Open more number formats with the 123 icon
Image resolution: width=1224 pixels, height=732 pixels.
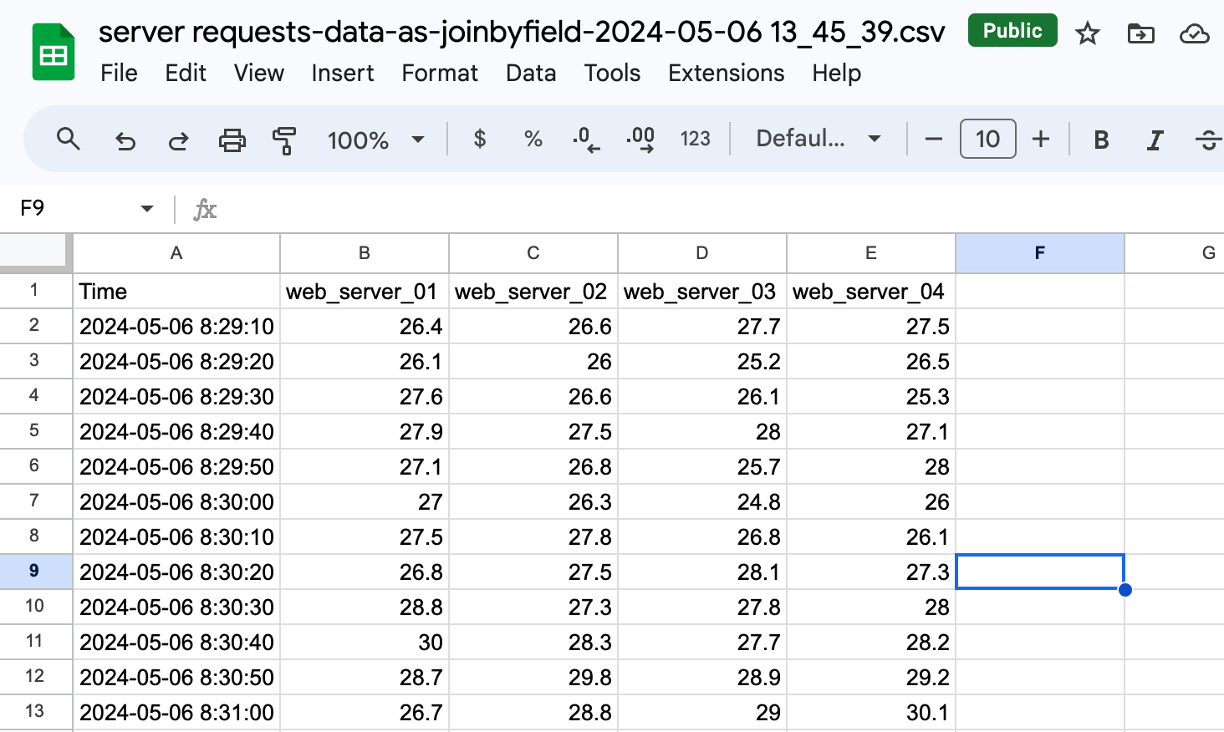coord(695,140)
